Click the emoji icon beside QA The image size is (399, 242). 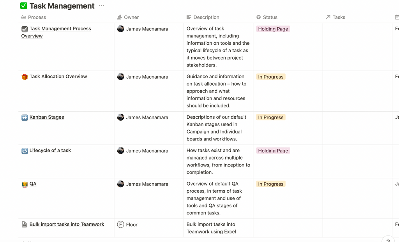(x=25, y=184)
